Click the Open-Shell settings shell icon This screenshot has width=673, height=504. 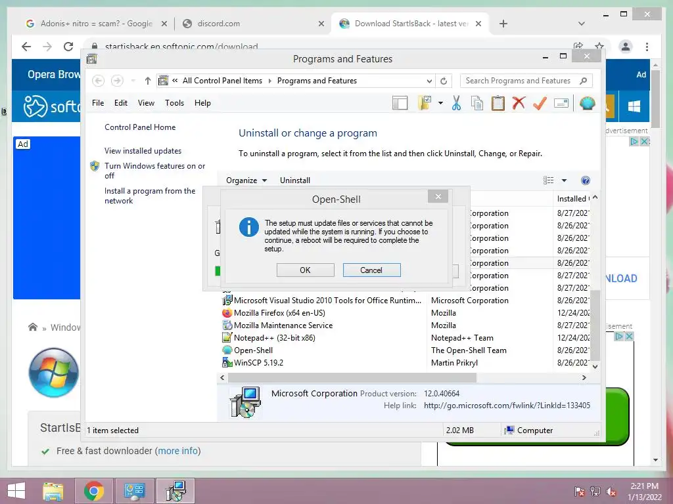point(587,103)
